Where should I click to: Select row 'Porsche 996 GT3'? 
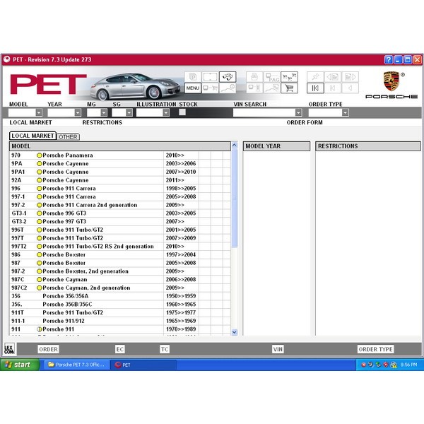(x=120, y=213)
